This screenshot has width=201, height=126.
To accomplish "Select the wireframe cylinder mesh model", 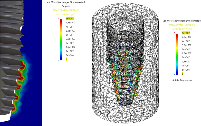I will click(x=125, y=63).
